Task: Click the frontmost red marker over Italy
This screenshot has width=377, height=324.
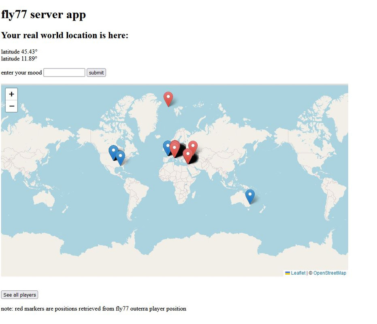Action: click(175, 150)
